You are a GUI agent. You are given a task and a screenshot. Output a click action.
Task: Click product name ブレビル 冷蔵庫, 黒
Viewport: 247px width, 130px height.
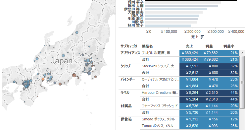click(x=156, y=53)
